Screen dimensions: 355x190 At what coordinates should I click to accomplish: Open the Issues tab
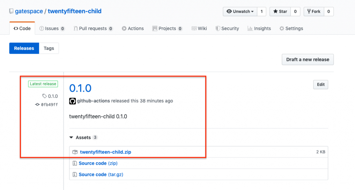click(x=52, y=28)
